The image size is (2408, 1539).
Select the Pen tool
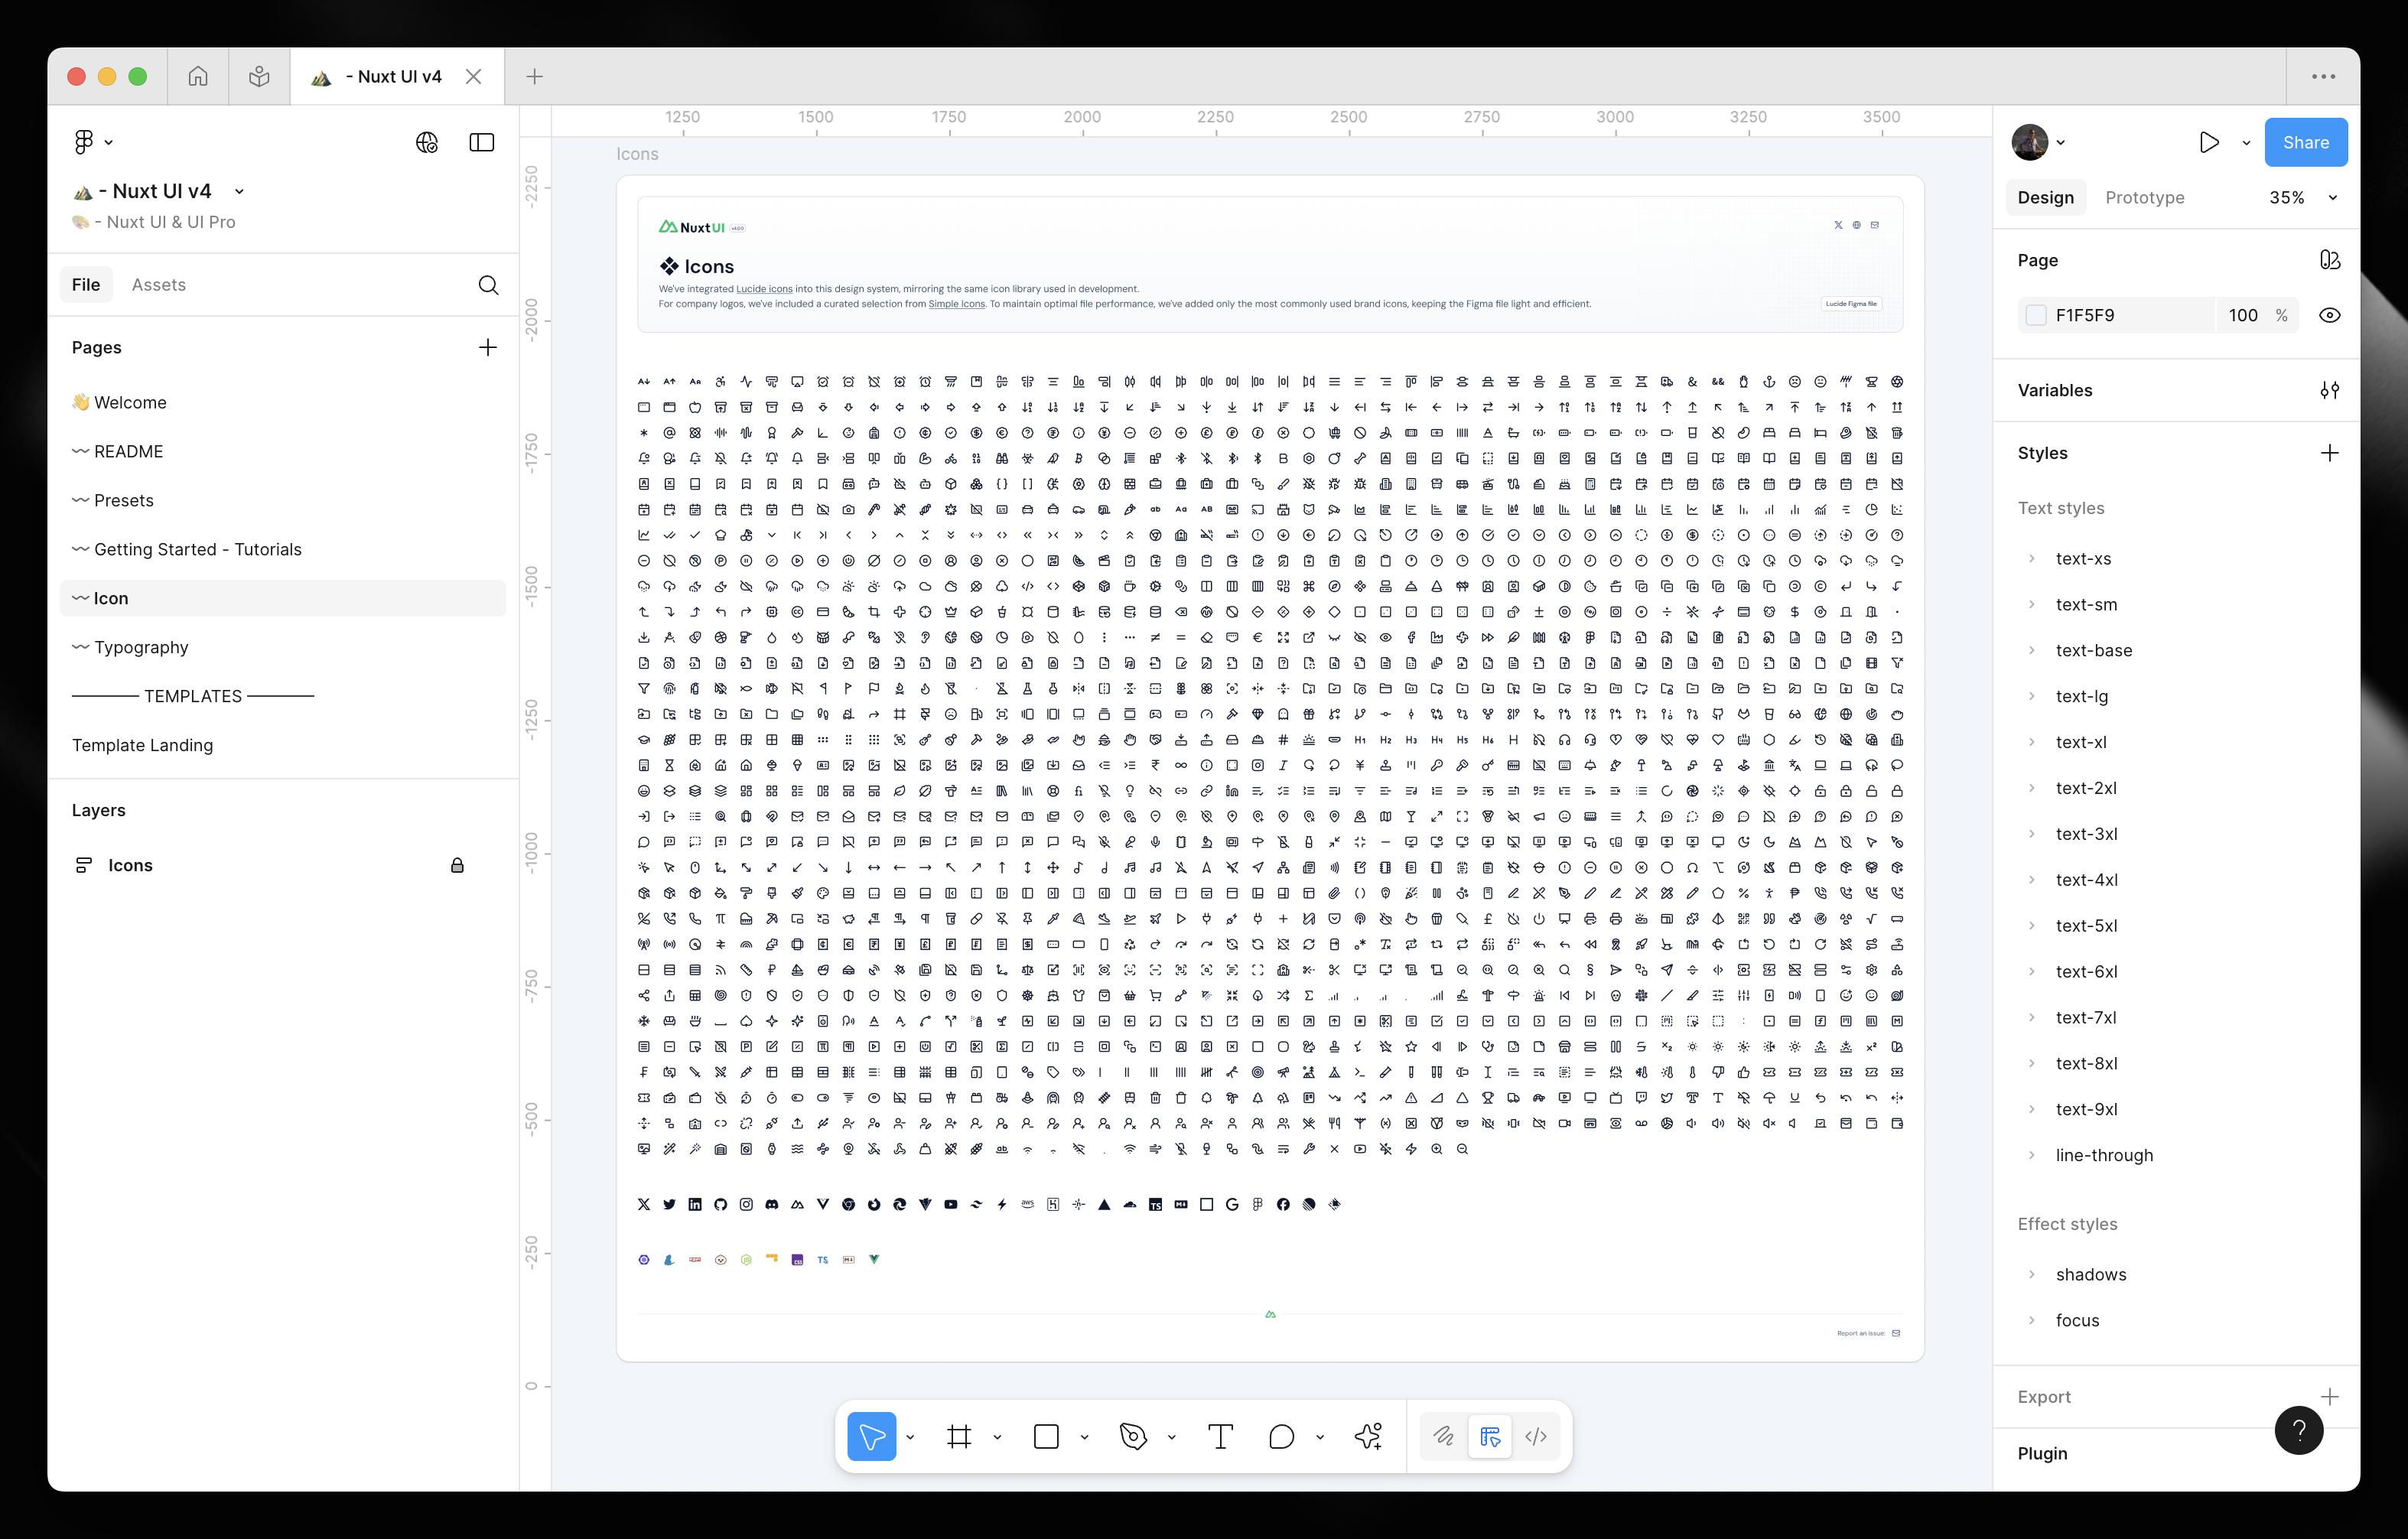click(1132, 1437)
